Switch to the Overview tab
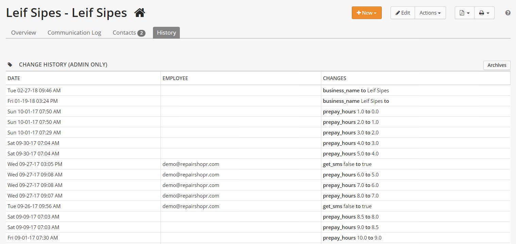The width and height of the screenshot is (516, 244). tap(23, 33)
